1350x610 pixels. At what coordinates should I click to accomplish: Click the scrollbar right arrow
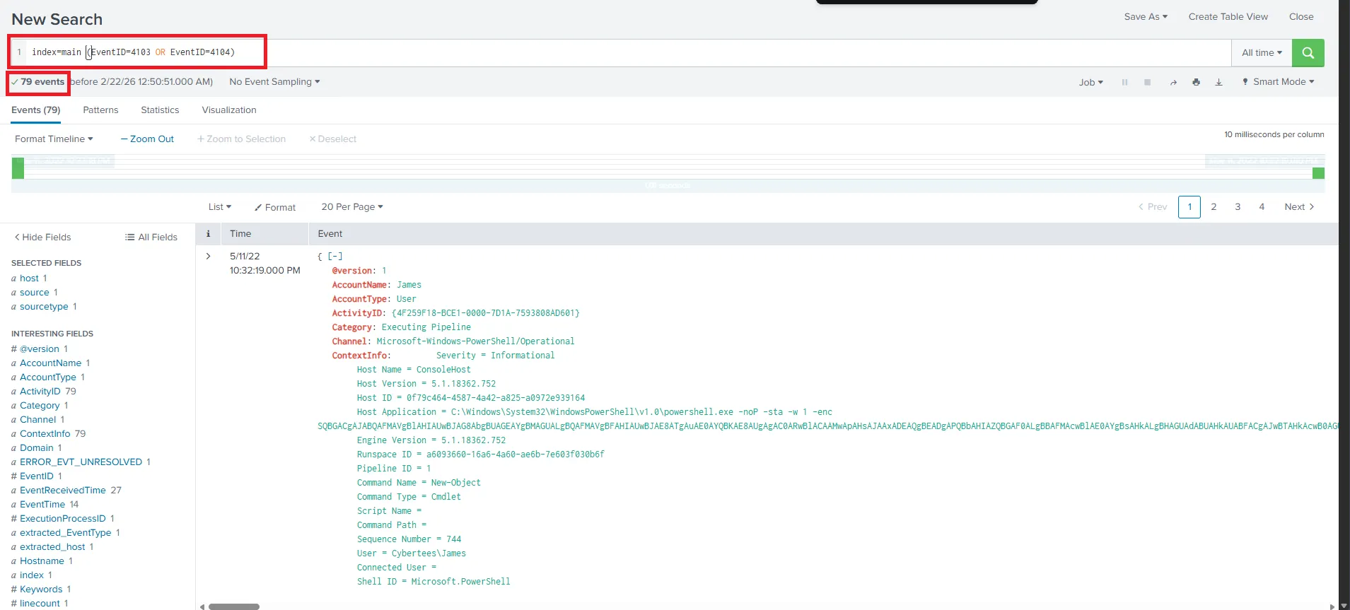point(1332,606)
